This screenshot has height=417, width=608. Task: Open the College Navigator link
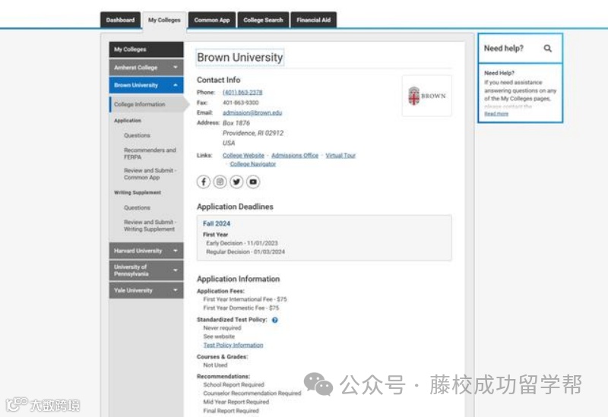253,164
